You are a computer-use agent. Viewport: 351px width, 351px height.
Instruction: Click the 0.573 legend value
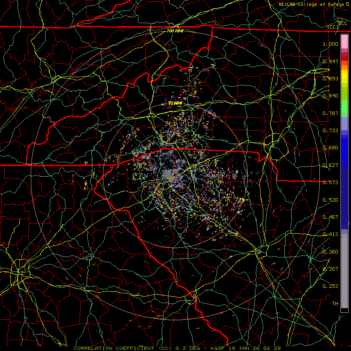tap(330, 183)
